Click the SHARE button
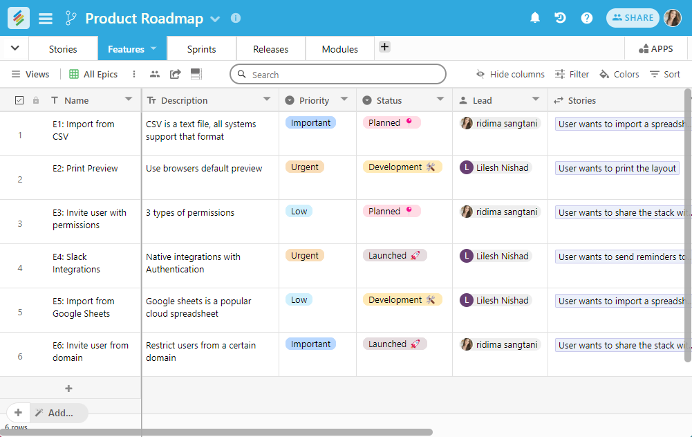 click(x=631, y=18)
